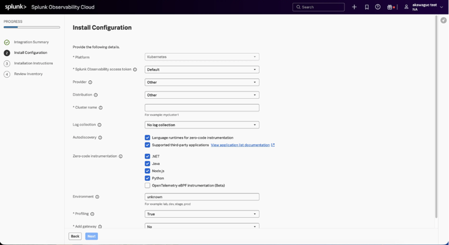Click info icon beside Distribution

[96, 95]
